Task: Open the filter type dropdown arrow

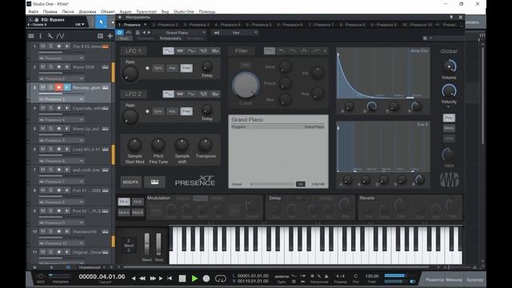Action: pyautogui.click(x=325, y=51)
